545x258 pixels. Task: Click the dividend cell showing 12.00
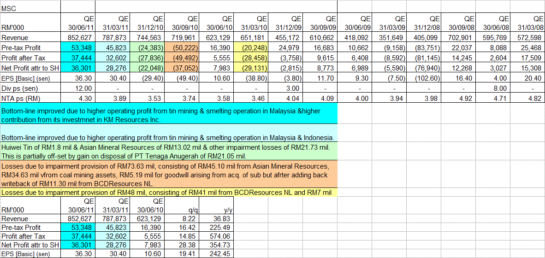(x=78, y=88)
